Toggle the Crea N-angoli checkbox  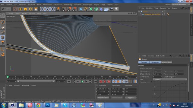tap(175, 77)
